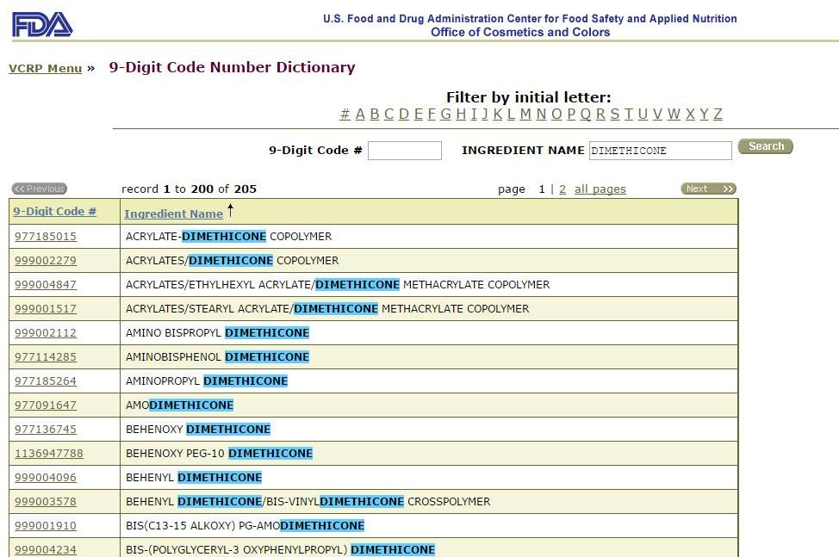Filter ingredients by letter S

[615, 114]
